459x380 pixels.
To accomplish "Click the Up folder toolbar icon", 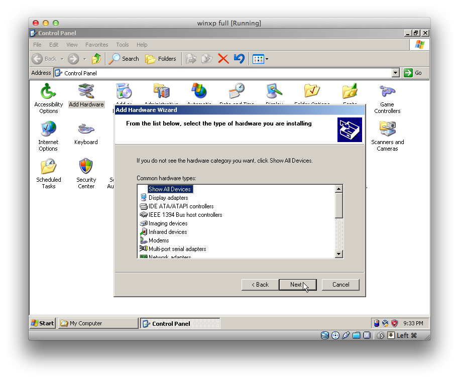I will pyautogui.click(x=96, y=59).
